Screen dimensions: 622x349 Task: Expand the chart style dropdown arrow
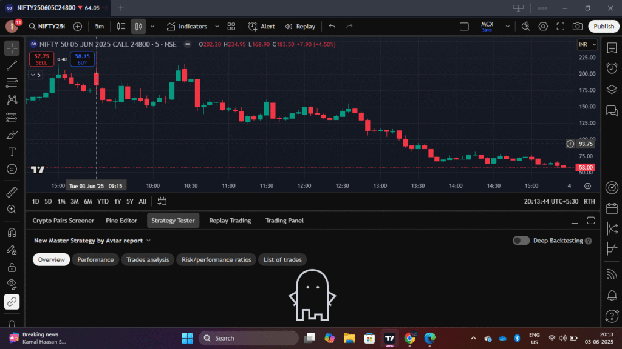152,27
